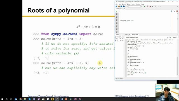The width and height of the screenshot is (179, 101).
Task: Click the bug icon in Python Shell header
Action: pyautogui.click(x=168, y=37)
